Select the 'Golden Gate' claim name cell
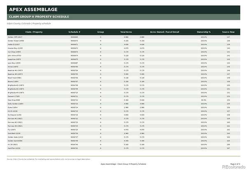The height and width of the screenshot is (170, 247). coord(15,137)
